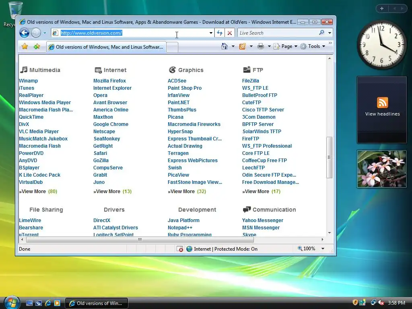Click the sidebar add gadget plus button
This screenshot has width=412, height=309.
(382, 8)
